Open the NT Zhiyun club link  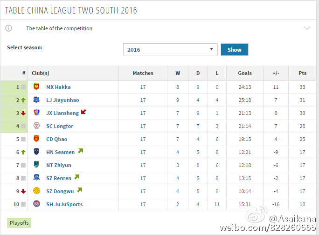point(59,165)
